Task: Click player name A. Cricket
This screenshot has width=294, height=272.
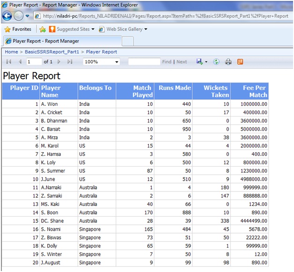Action: coord(51,112)
